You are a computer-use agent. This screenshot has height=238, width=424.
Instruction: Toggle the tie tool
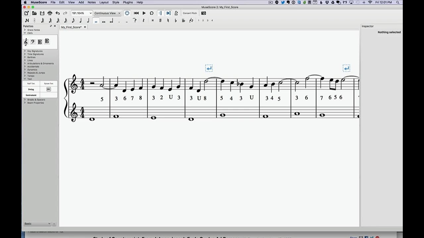[x=134, y=20]
